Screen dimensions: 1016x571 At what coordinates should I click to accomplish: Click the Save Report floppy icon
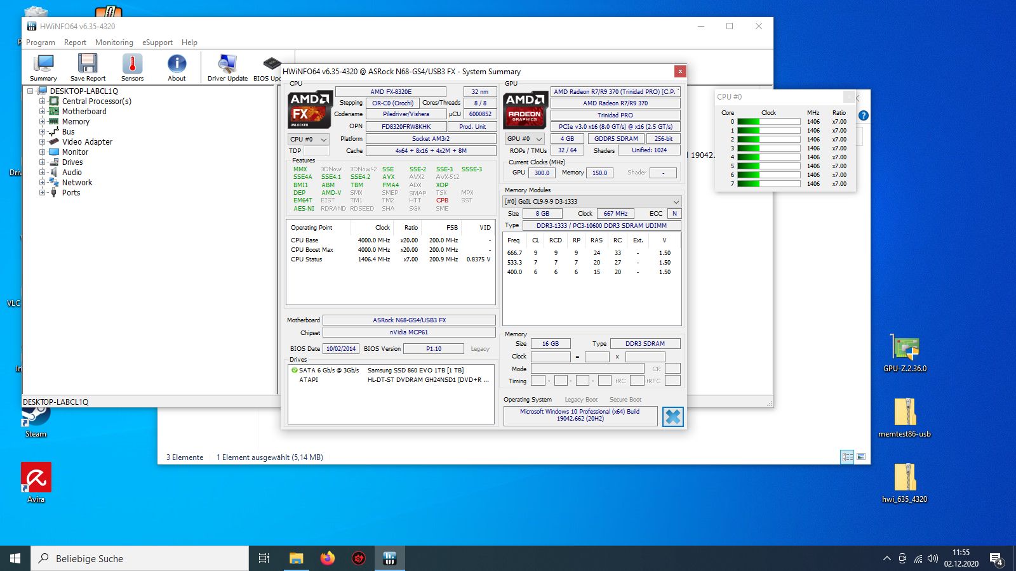point(88,68)
